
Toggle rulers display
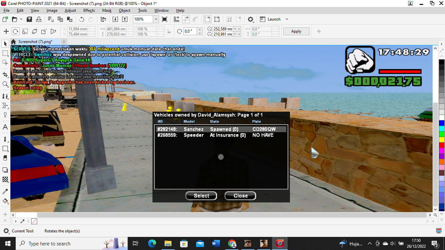point(177,19)
